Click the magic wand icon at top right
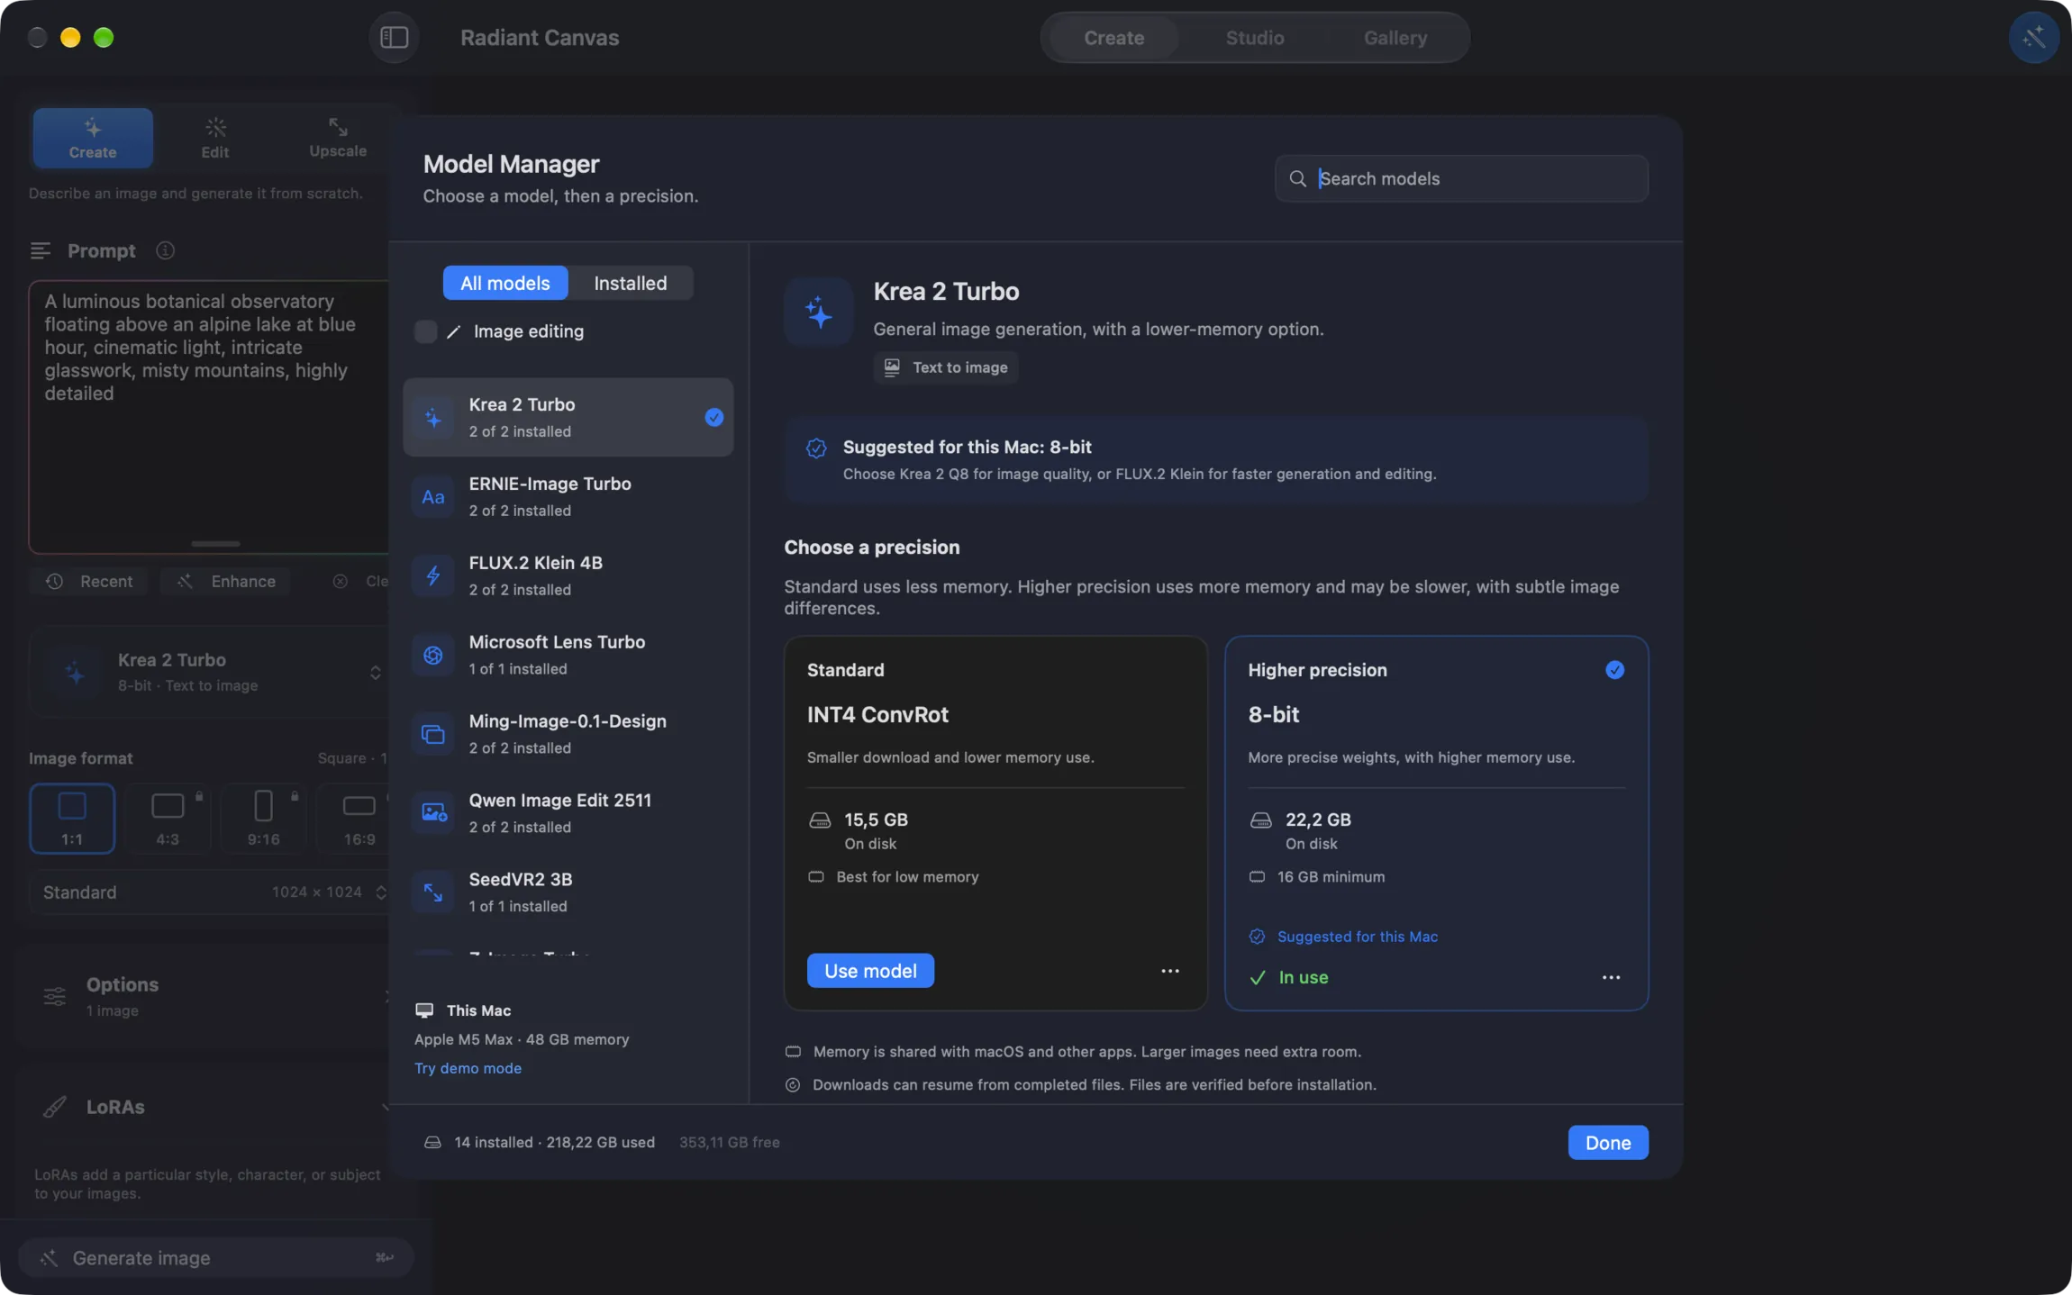This screenshot has width=2072, height=1295. pos(2033,37)
